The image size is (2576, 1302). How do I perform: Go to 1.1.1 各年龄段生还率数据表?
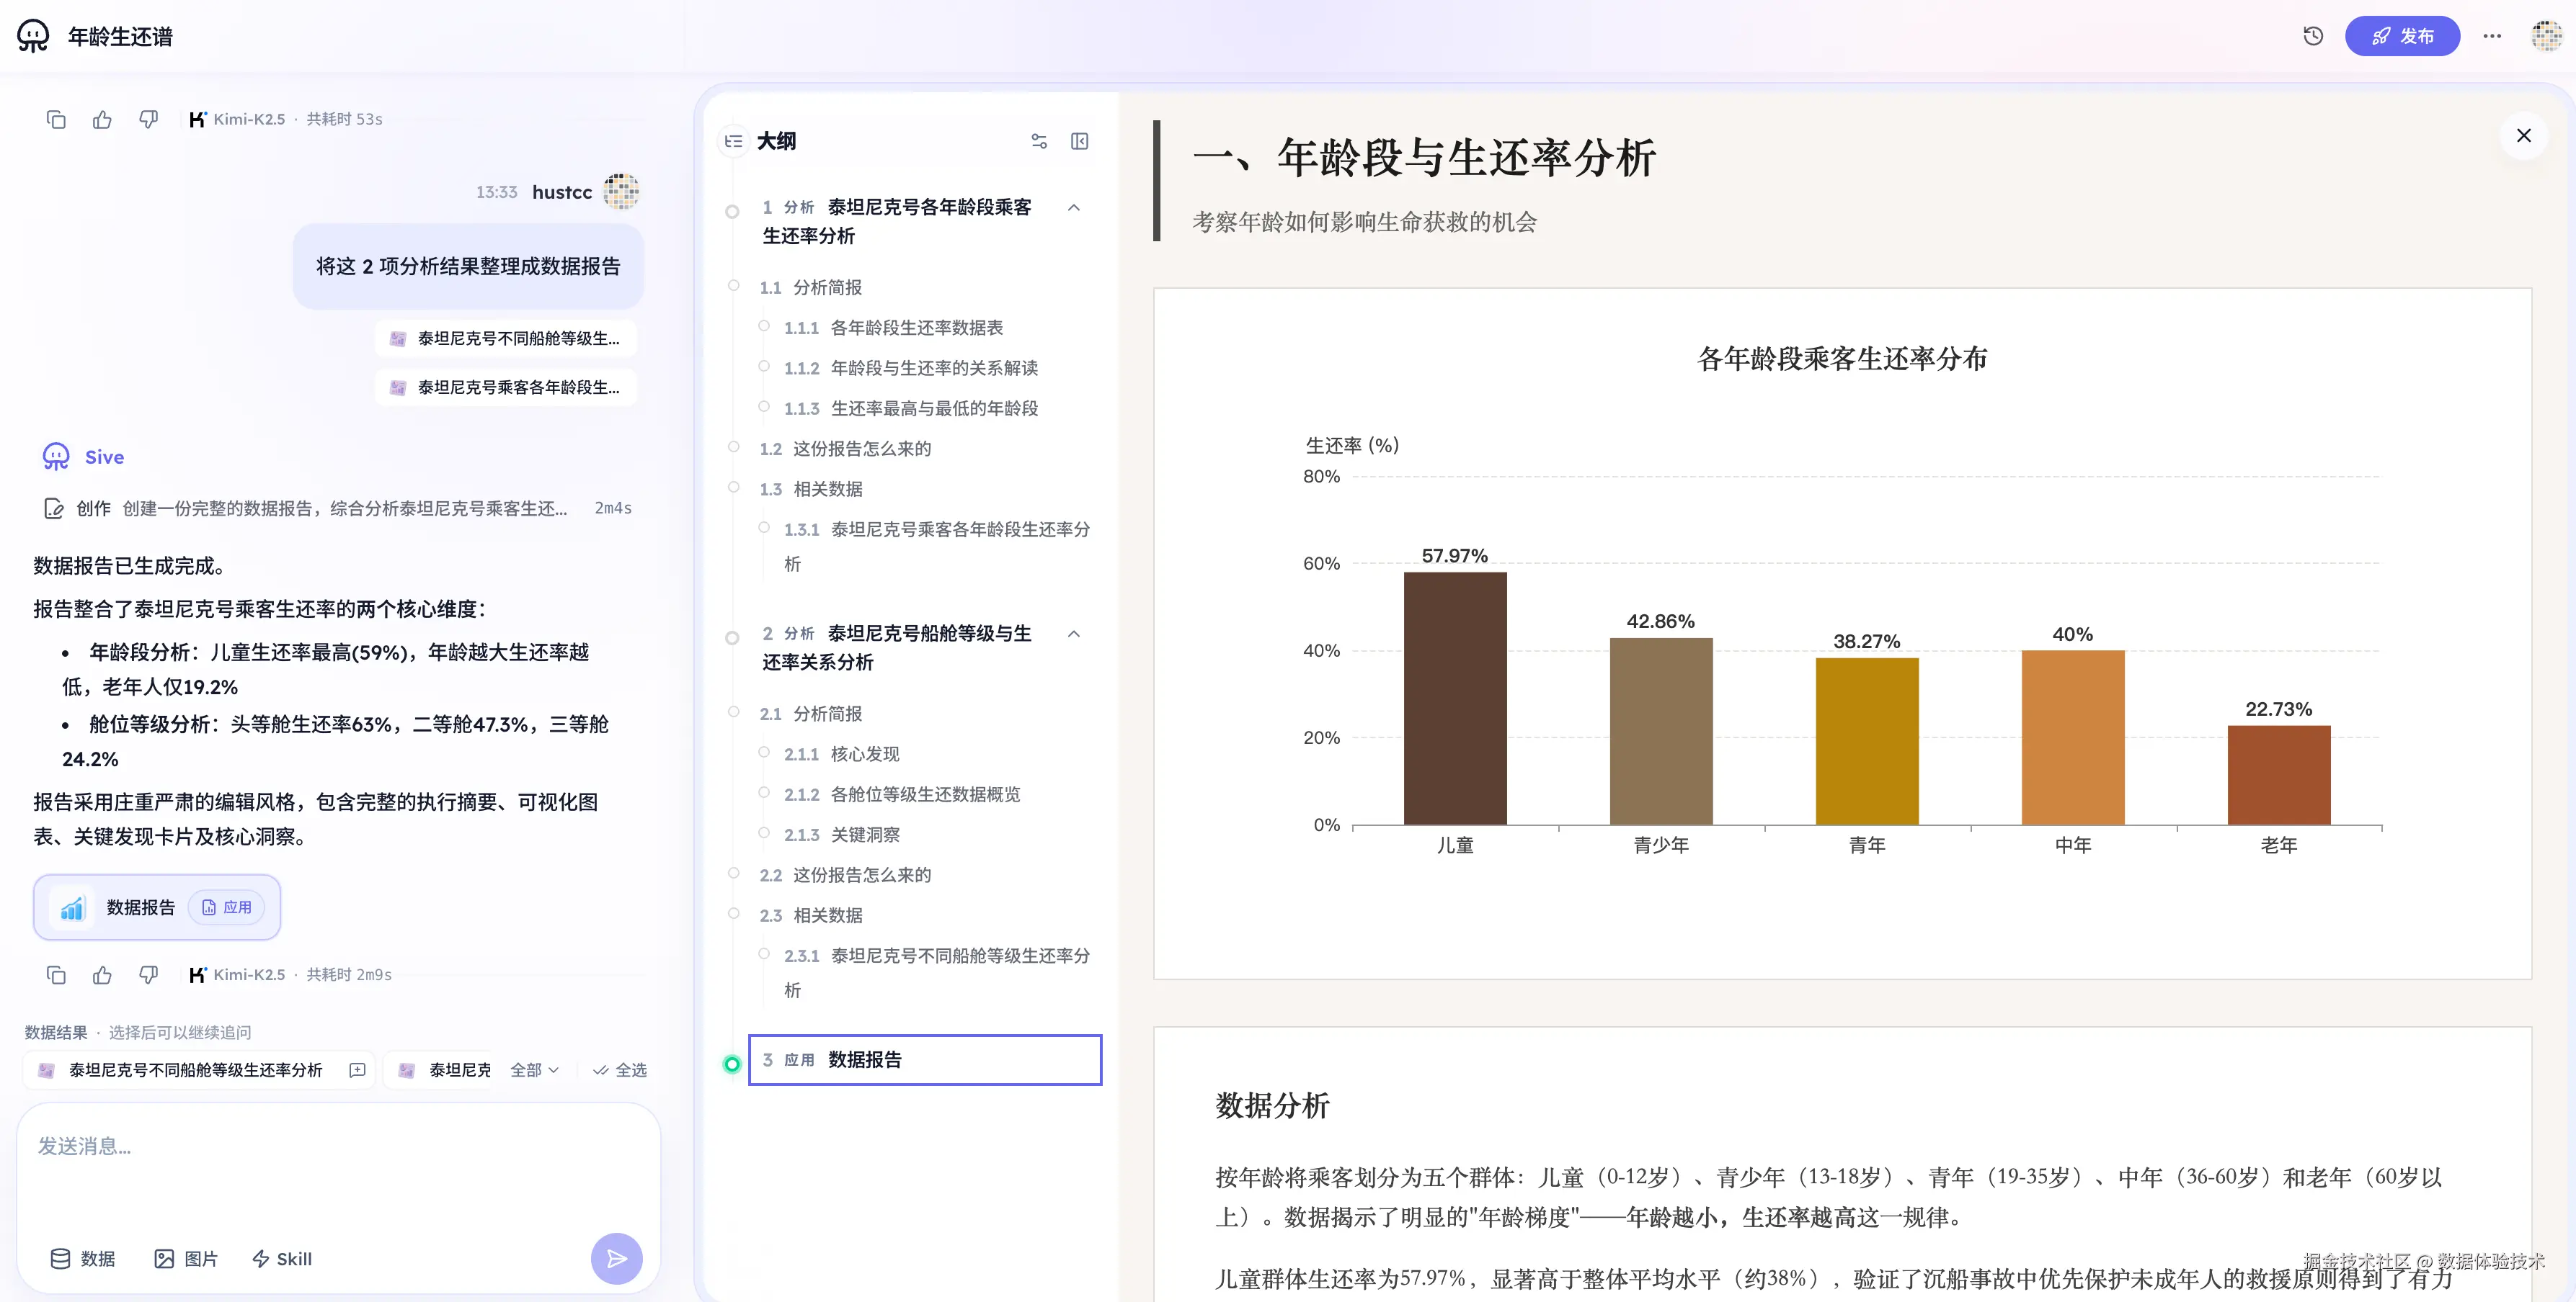click(892, 328)
